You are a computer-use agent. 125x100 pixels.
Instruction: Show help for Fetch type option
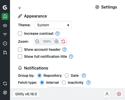click(88, 82)
